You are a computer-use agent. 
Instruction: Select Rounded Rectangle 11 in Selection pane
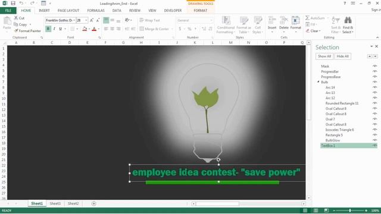(x=342, y=103)
